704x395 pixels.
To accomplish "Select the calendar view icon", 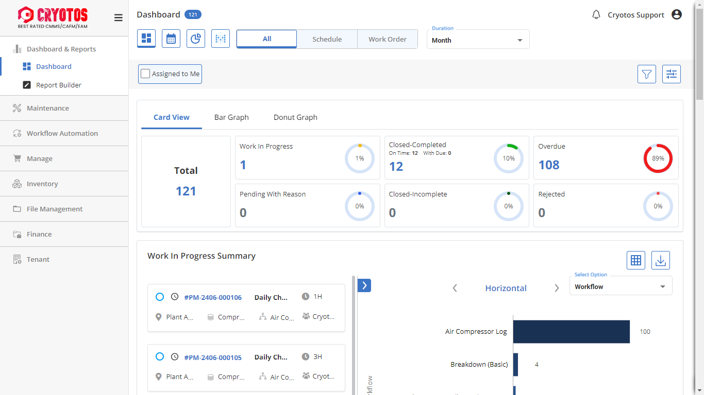I will 171,39.
